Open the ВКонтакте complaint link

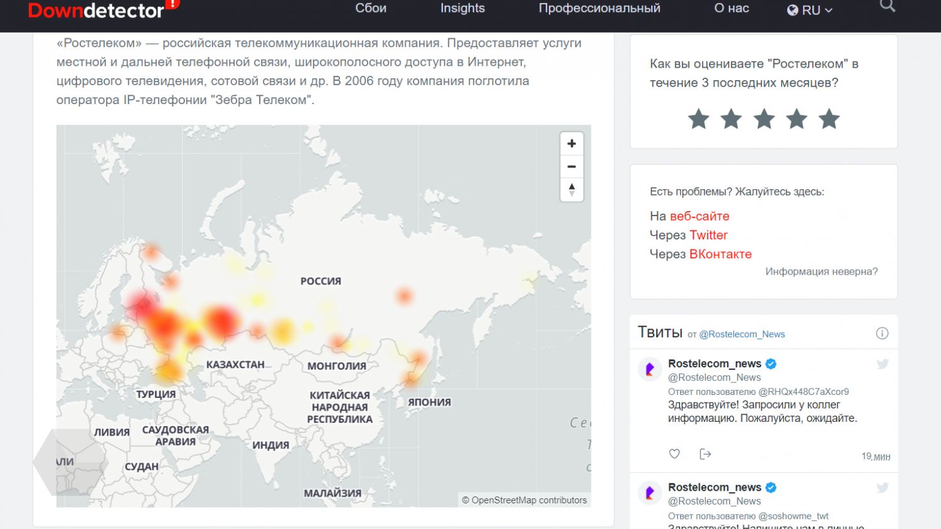point(720,254)
